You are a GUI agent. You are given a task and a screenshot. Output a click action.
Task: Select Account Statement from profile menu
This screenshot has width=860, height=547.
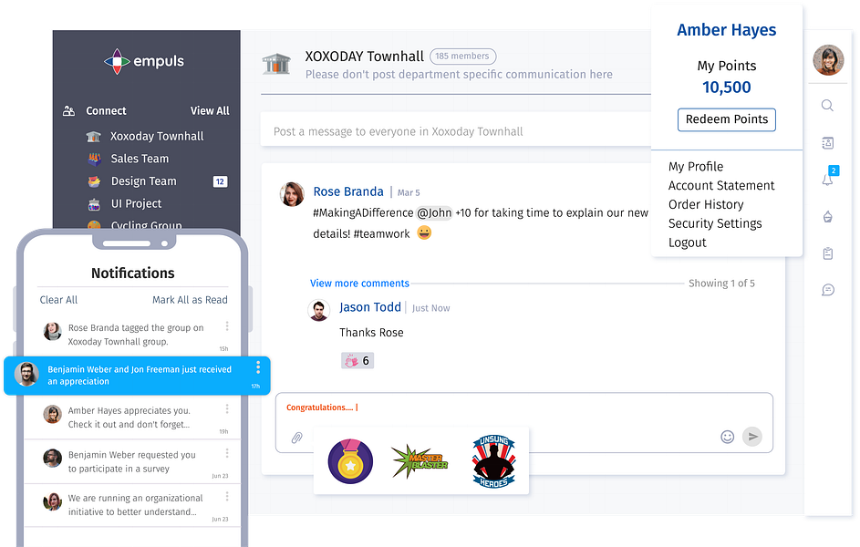[x=721, y=186]
